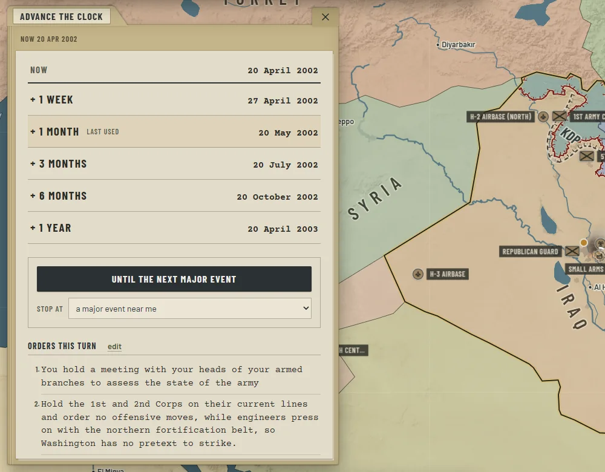The image size is (605, 472).
Task: Open the Stop At dropdown
Action: click(190, 309)
